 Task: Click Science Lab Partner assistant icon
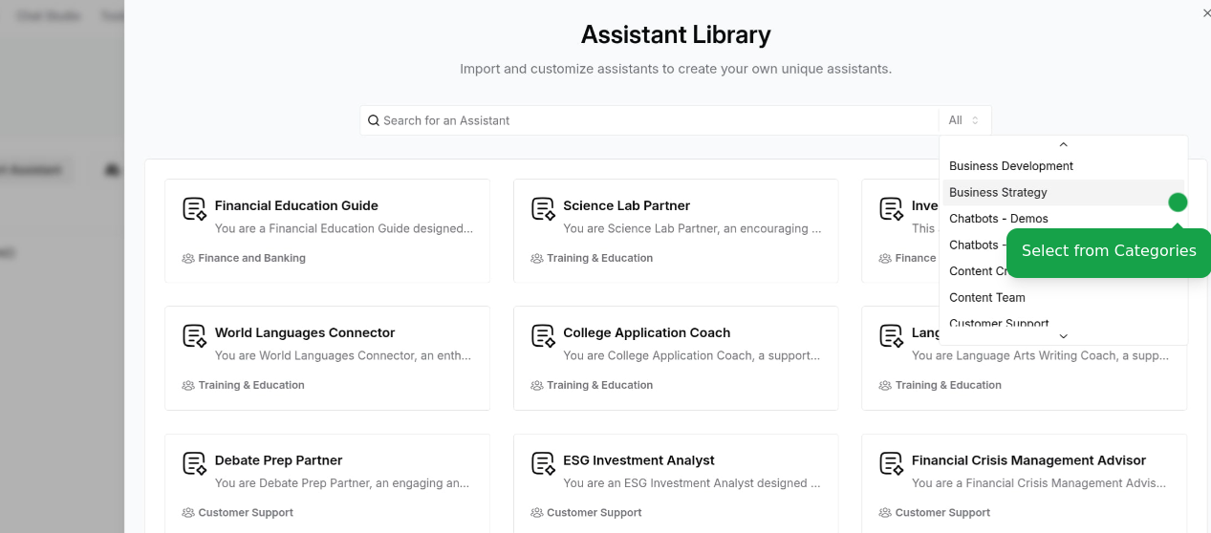coord(544,209)
